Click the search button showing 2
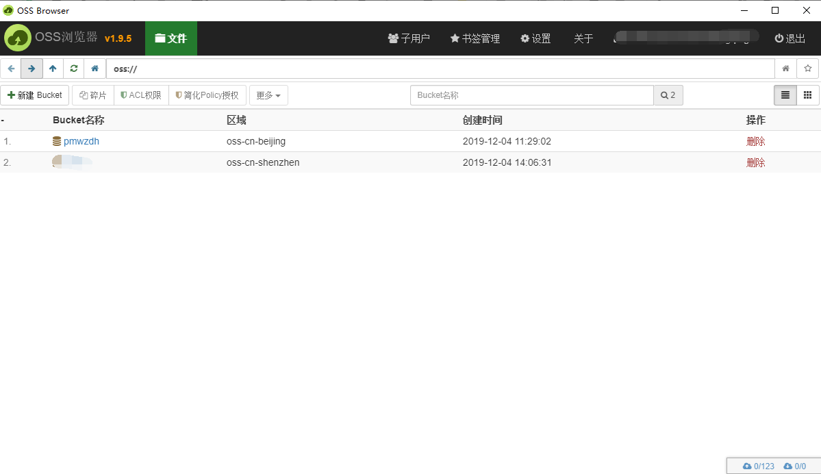 click(668, 95)
